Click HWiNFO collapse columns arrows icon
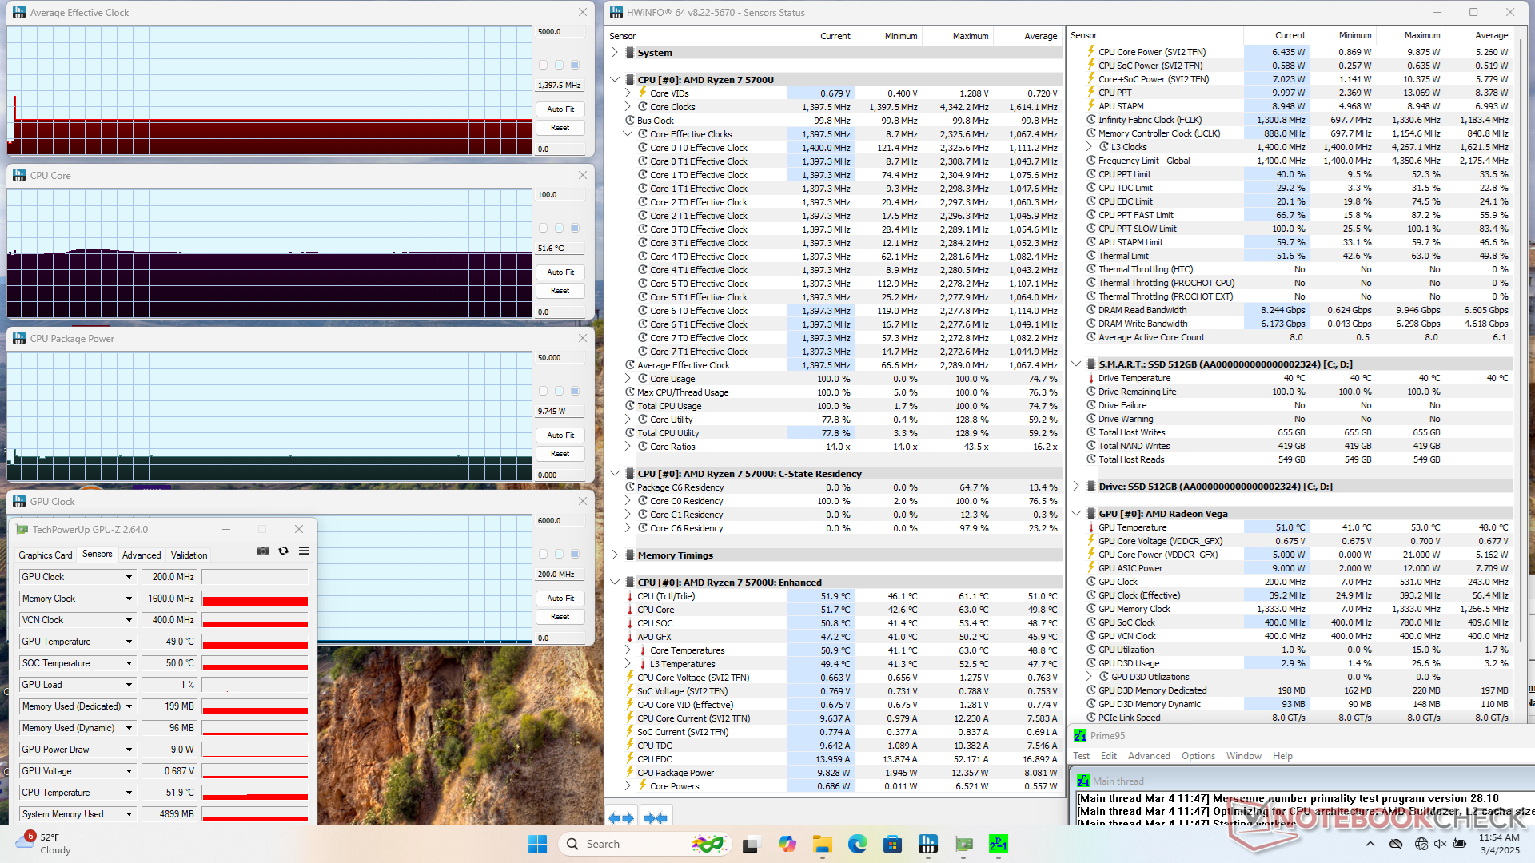The width and height of the screenshot is (1535, 863). click(656, 817)
